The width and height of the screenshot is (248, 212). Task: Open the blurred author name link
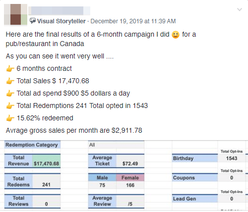pos(59,11)
